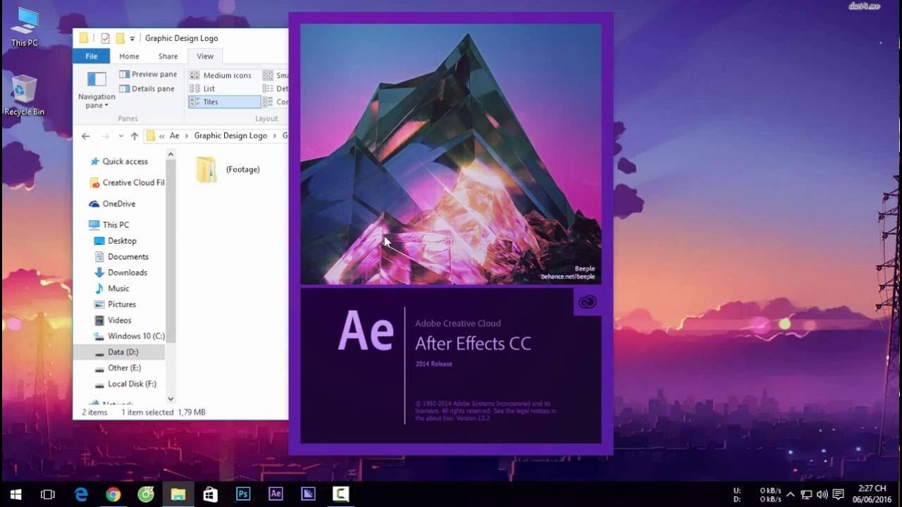The image size is (902, 507).
Task: Select OneDrive in navigation pane
Action: 113,204
